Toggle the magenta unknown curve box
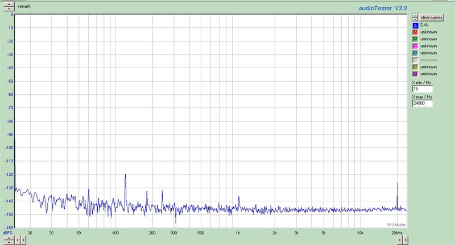The image size is (455, 245). (415, 47)
